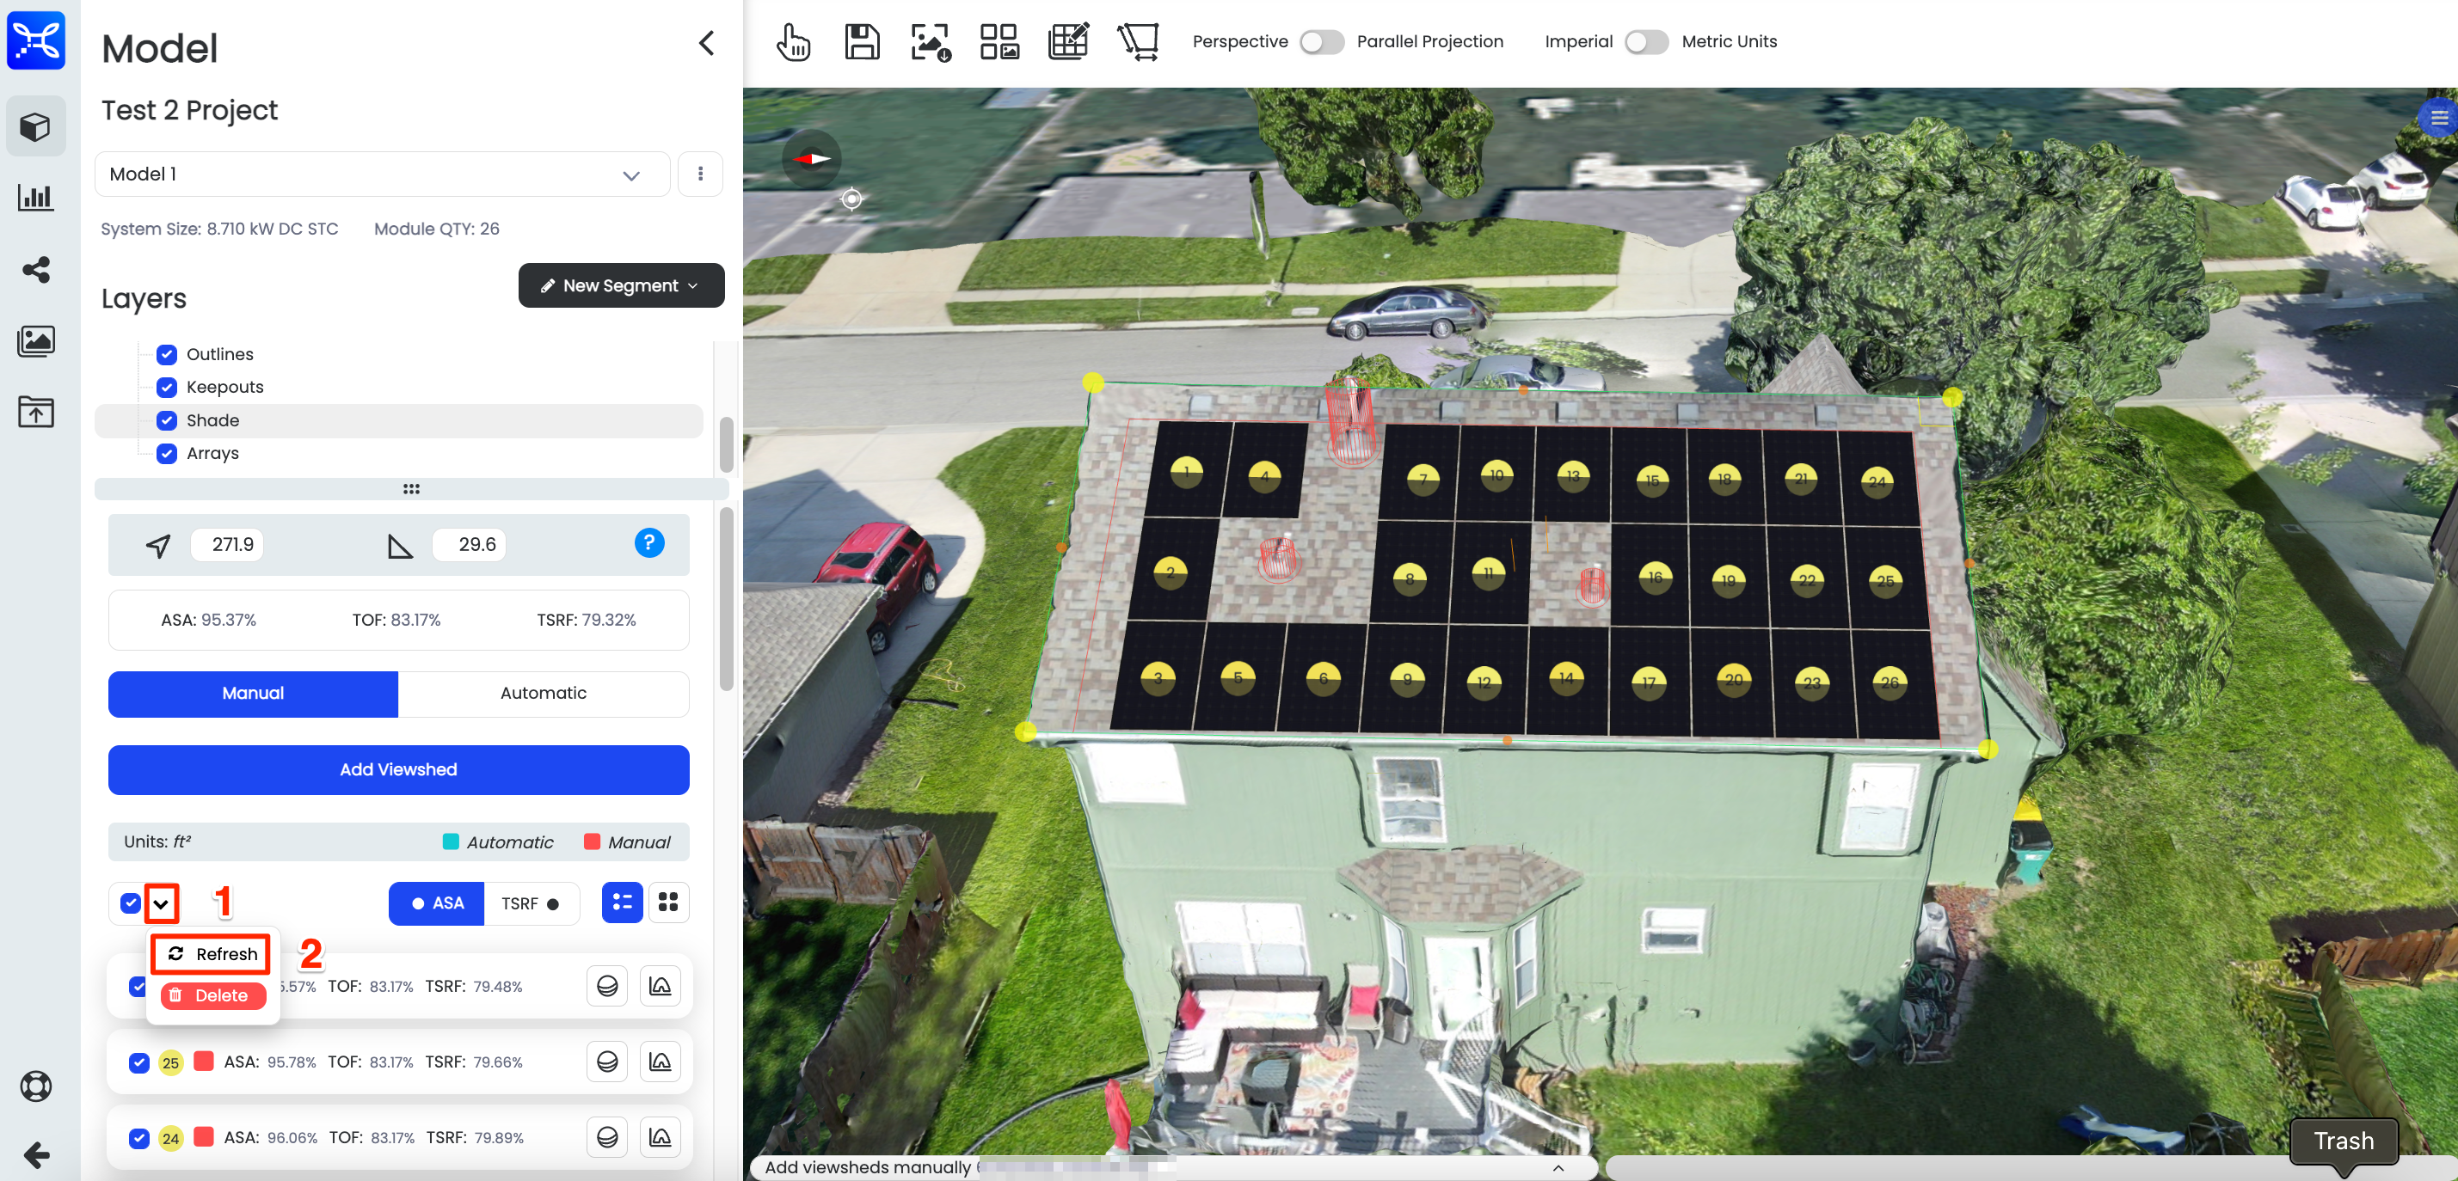Switch to grid view layout icon
The height and width of the screenshot is (1181, 2458).
[668, 903]
